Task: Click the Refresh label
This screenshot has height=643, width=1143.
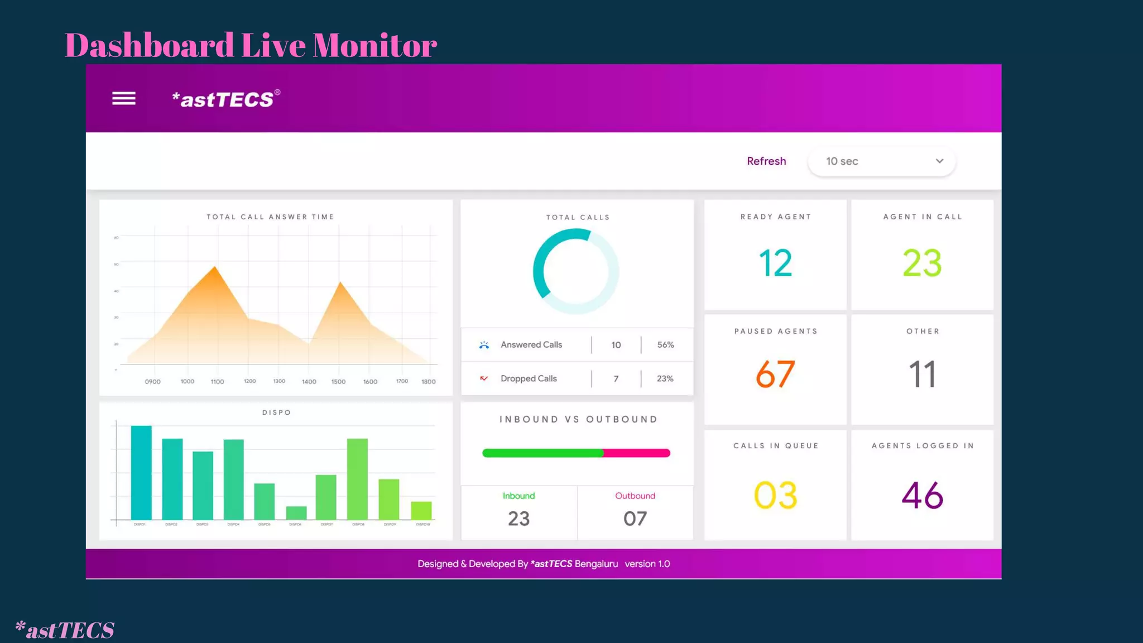Action: coord(766,161)
